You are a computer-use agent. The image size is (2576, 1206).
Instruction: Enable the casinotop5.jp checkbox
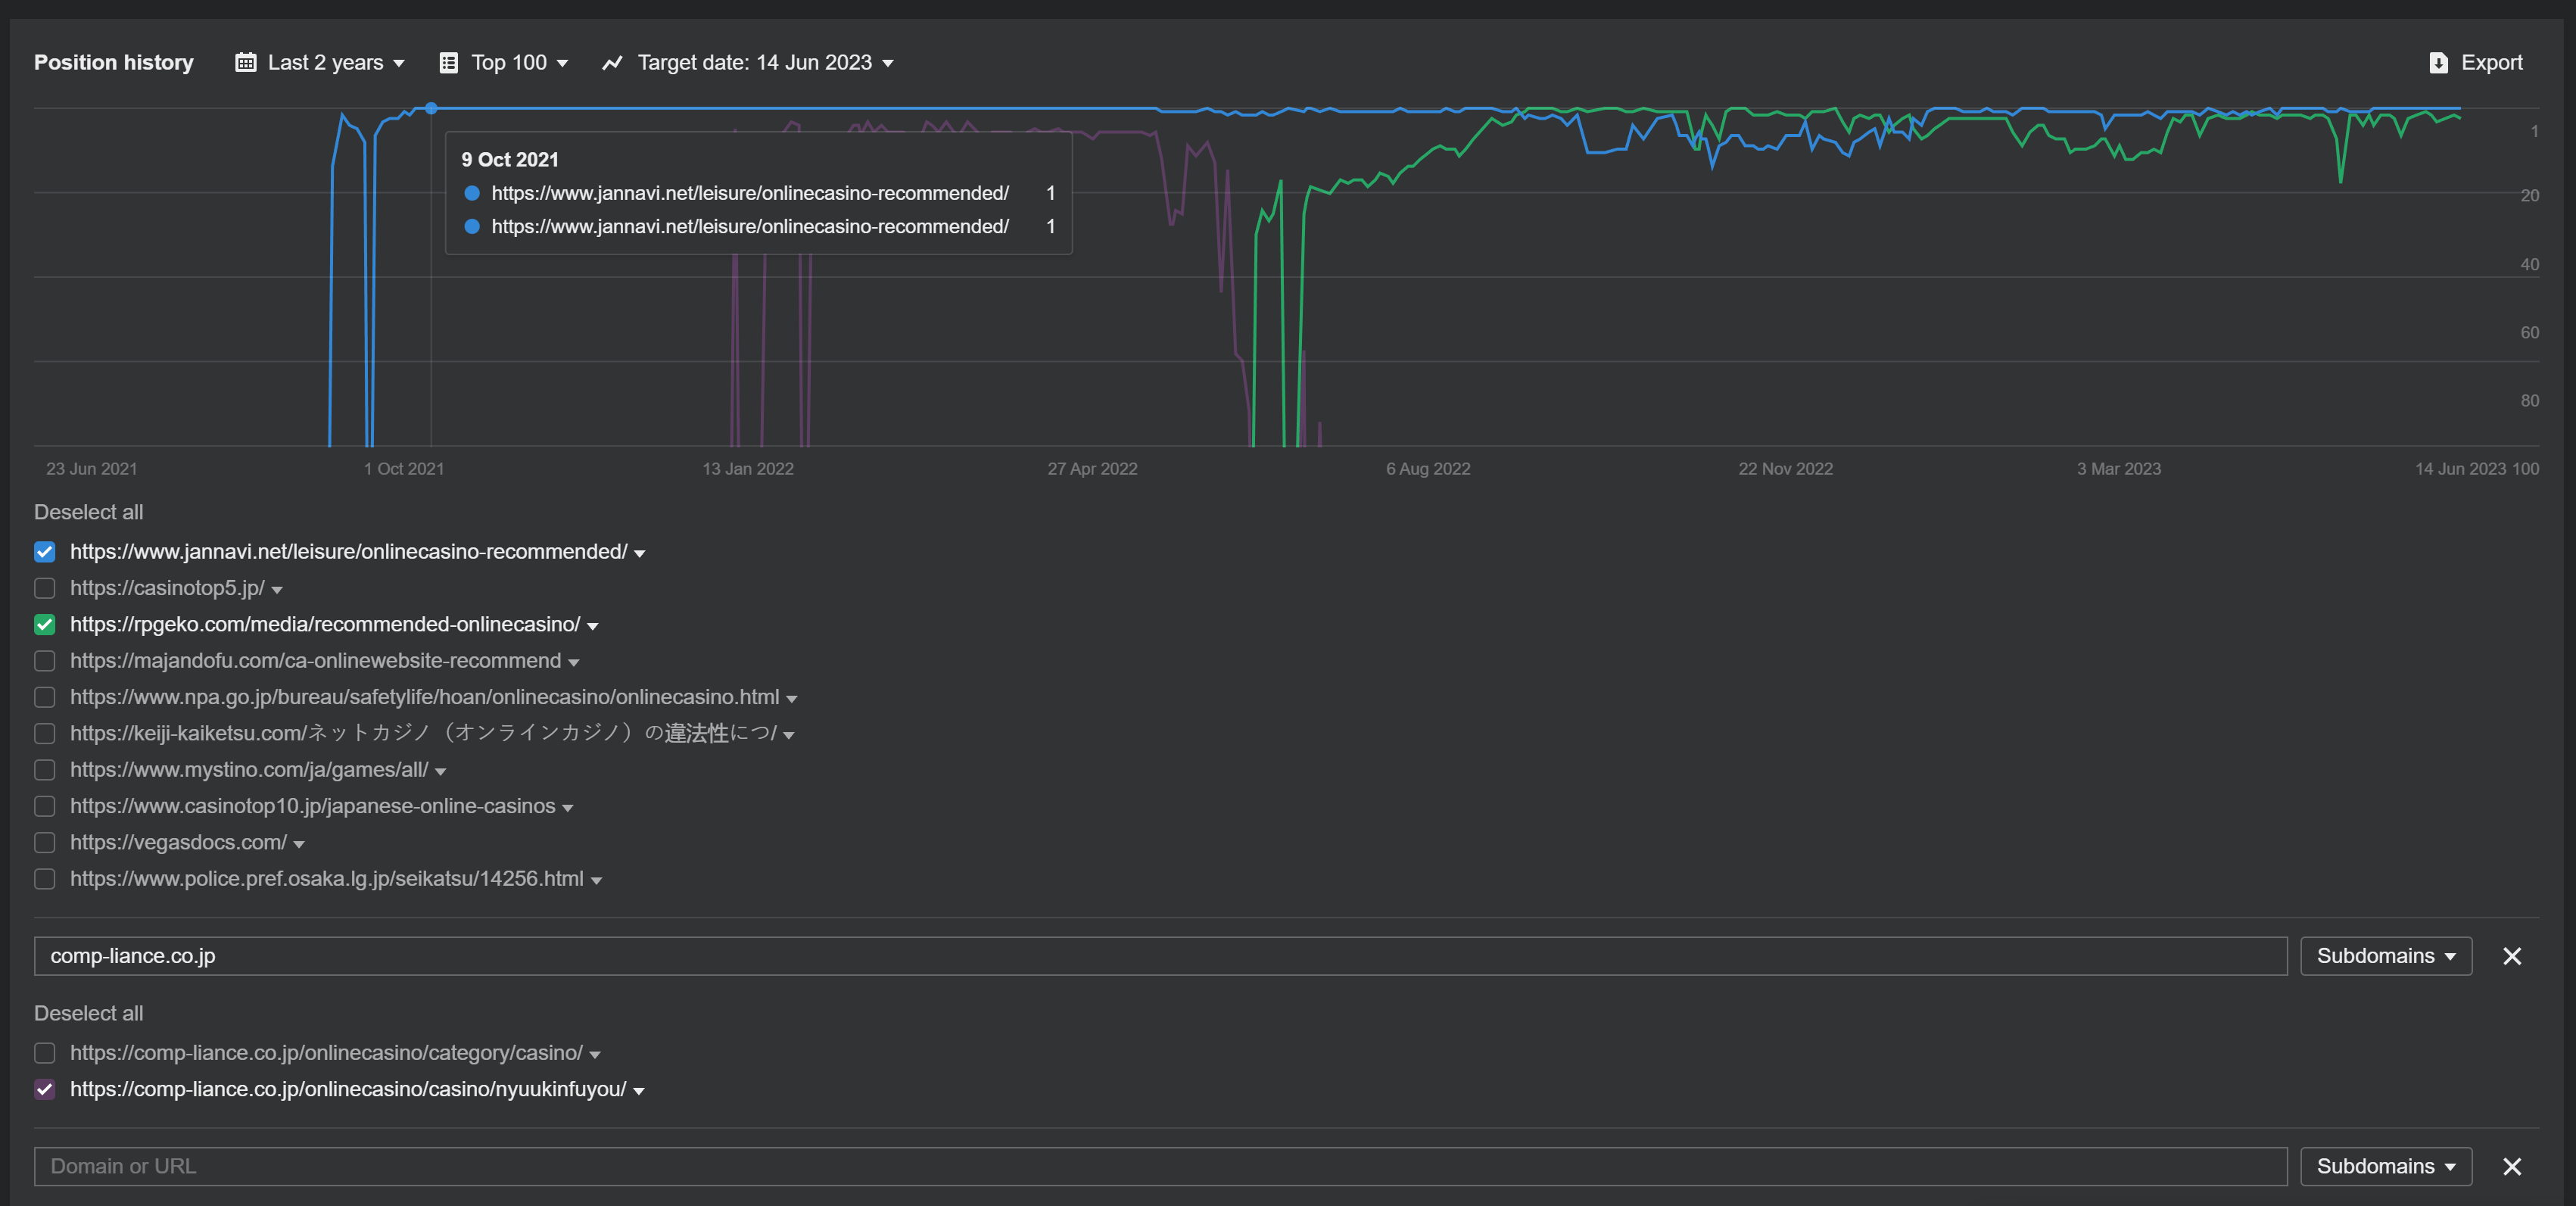(x=45, y=588)
